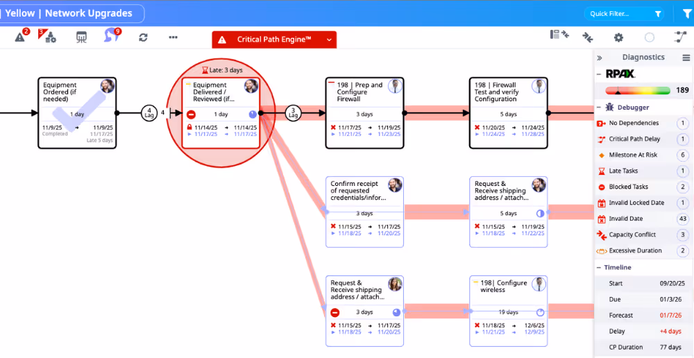Click the dependency path icon at the toolbar's far right
The height and width of the screenshot is (358, 694).
pyautogui.click(x=680, y=37)
